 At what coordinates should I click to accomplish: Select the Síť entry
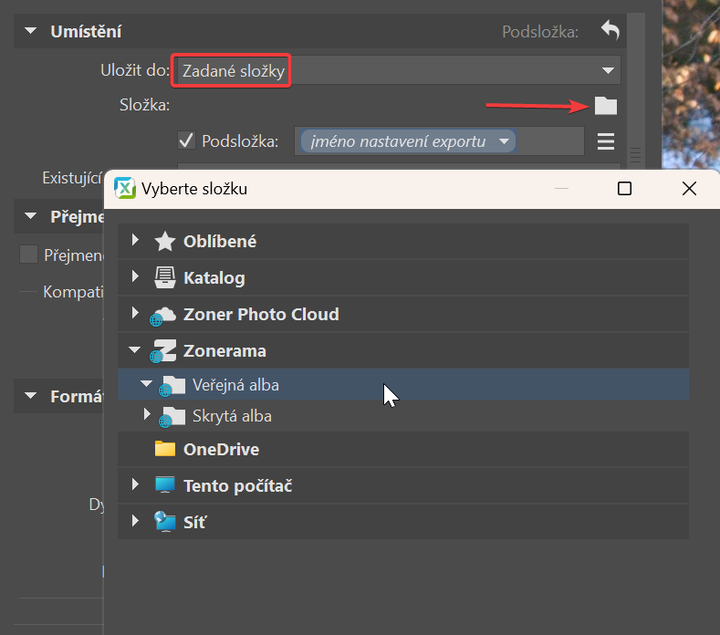403,522
